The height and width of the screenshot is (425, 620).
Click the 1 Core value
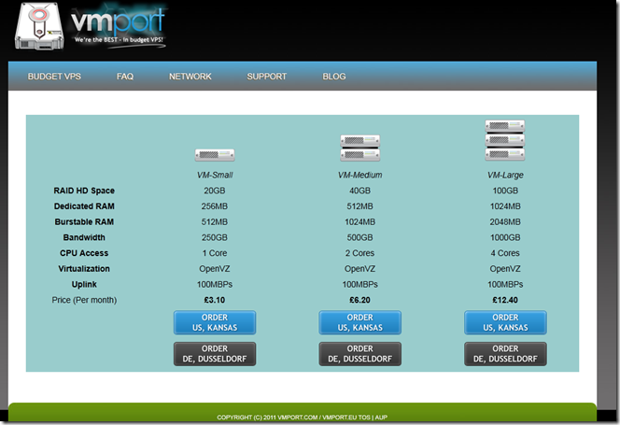tap(215, 253)
